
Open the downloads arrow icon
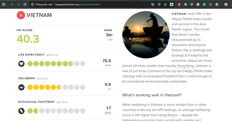(171, 4)
